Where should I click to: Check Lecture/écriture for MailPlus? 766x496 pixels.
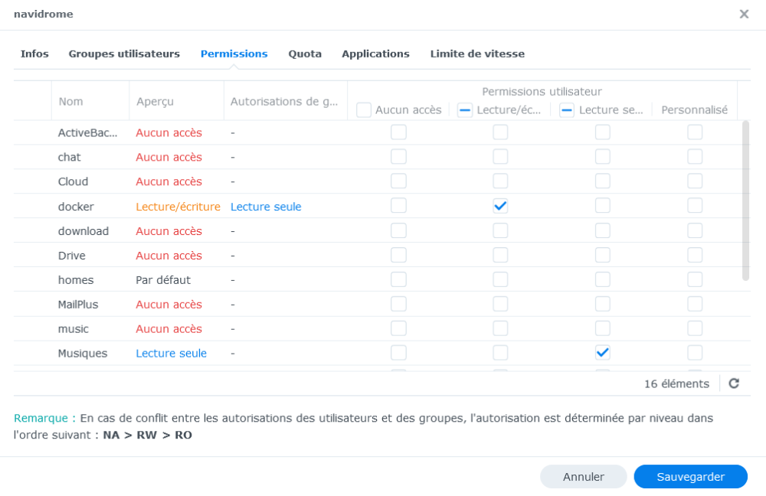(x=500, y=304)
